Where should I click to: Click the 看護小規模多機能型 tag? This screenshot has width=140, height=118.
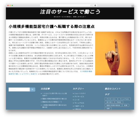[113, 105]
